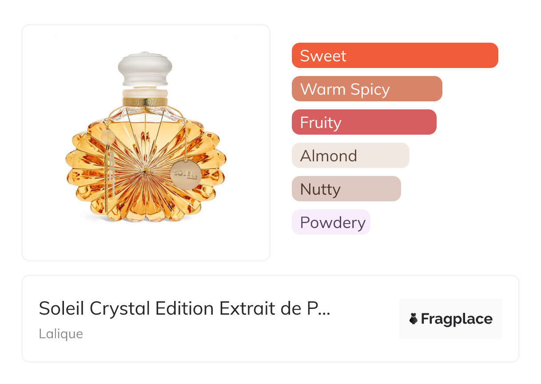The image size is (541, 384).
Task: Click the Nutty accord bar
Action: (x=346, y=189)
